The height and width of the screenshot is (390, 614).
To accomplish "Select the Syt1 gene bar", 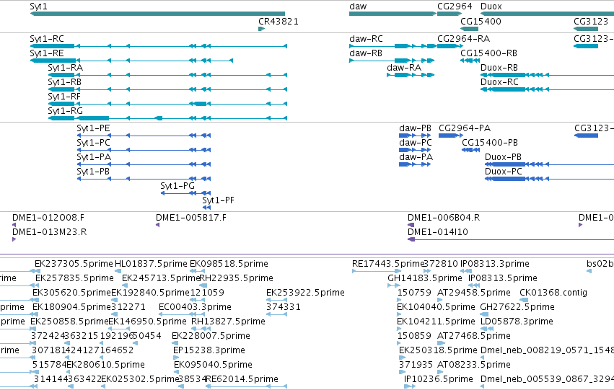I will click(x=157, y=14).
